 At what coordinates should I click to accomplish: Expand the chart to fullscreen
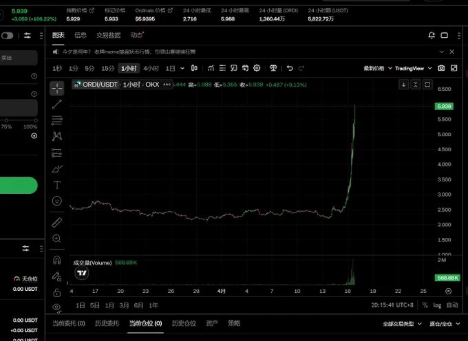coord(454,68)
